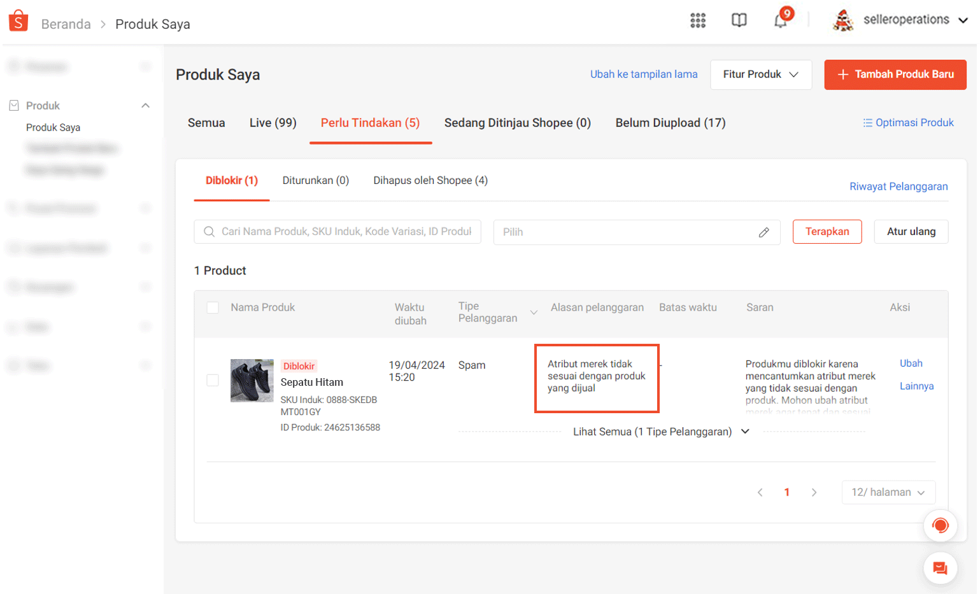Click the Shopee logo in the top bar

coord(18,20)
